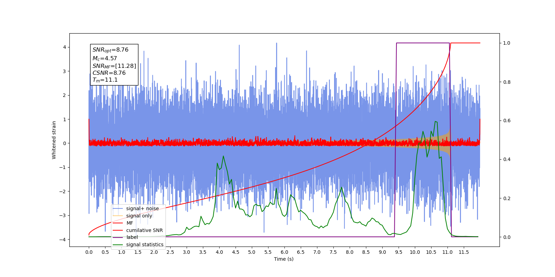Click the SNR_MF=[11.28] annotation text

114,66
